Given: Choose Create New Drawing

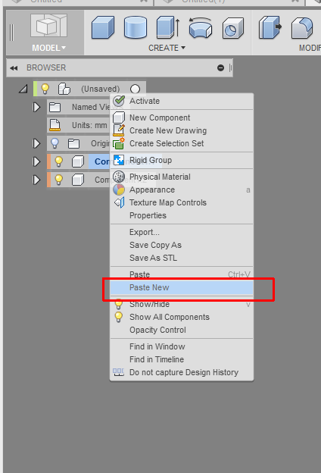Looking at the screenshot, I should 182,130.
